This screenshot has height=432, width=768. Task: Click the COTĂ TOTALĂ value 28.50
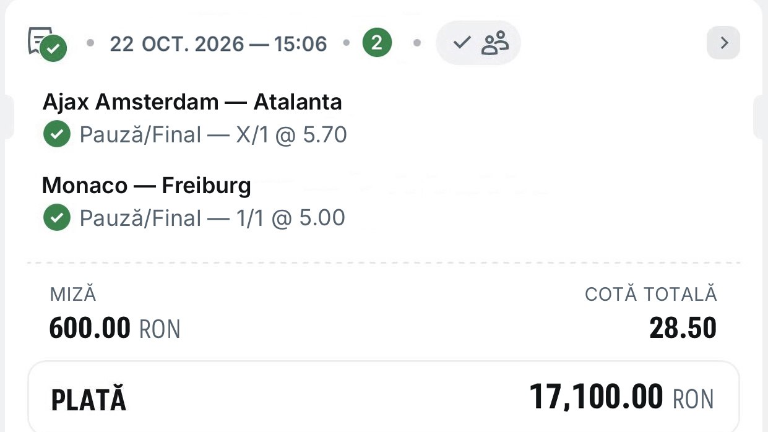point(683,329)
